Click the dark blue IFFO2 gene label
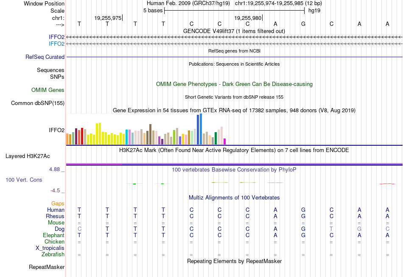The width and height of the screenshot is (403, 277). pyautogui.click(x=56, y=37)
